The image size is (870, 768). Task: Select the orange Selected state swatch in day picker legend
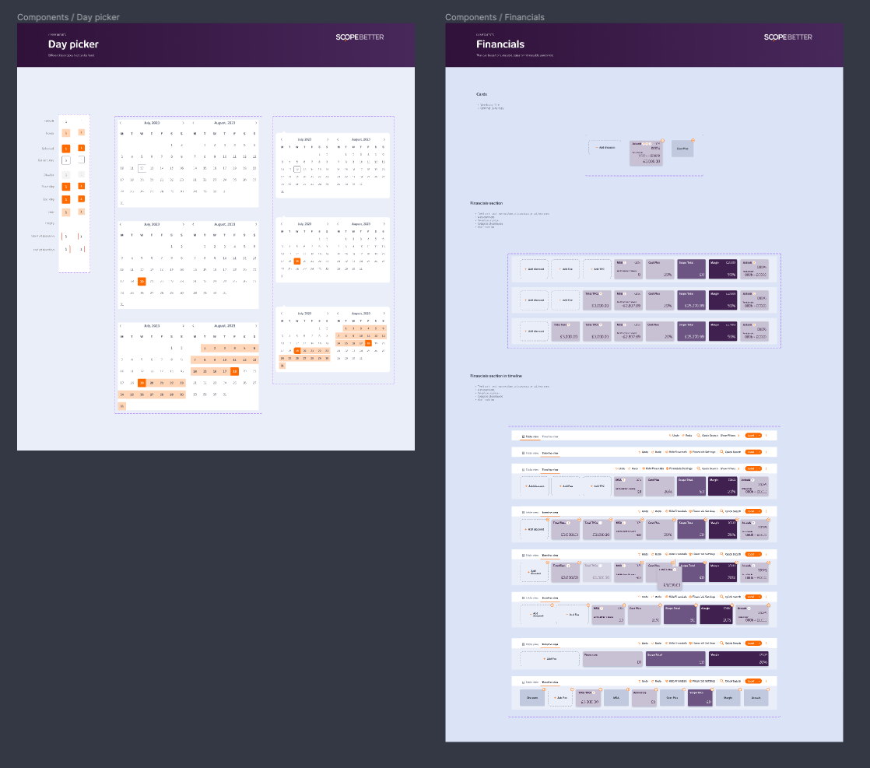click(66, 148)
